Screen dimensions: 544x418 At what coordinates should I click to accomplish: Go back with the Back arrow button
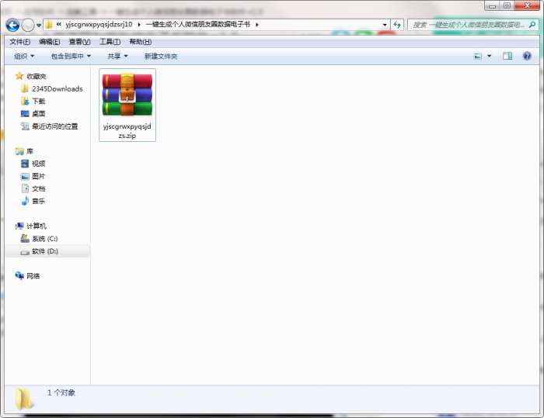[12, 25]
